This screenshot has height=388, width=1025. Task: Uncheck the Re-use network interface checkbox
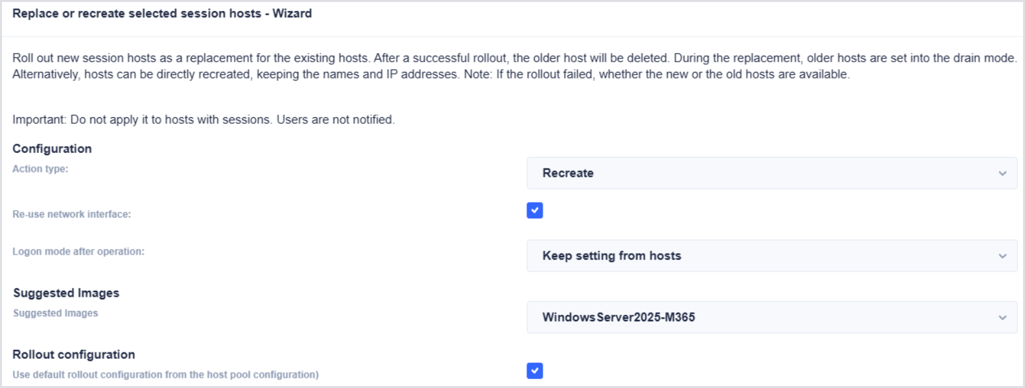[535, 211]
